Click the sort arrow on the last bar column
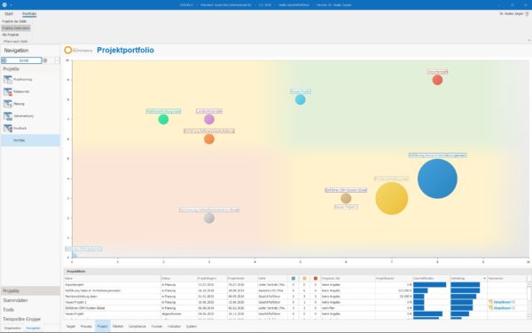The image size is (532, 333). pyautogui.click(x=484, y=278)
